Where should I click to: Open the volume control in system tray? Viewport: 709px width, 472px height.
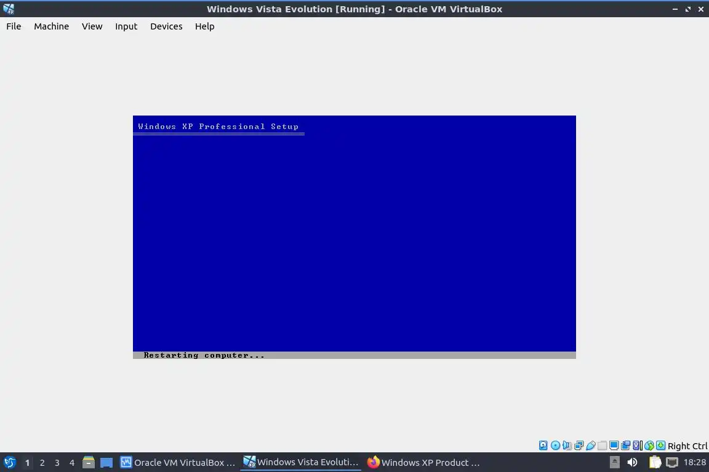pos(633,462)
